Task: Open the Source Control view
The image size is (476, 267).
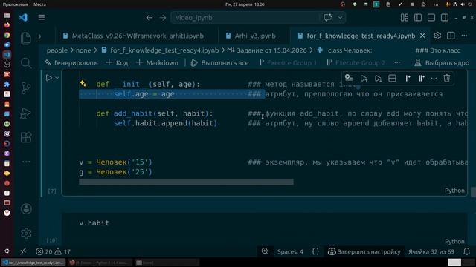Action: tap(26, 88)
